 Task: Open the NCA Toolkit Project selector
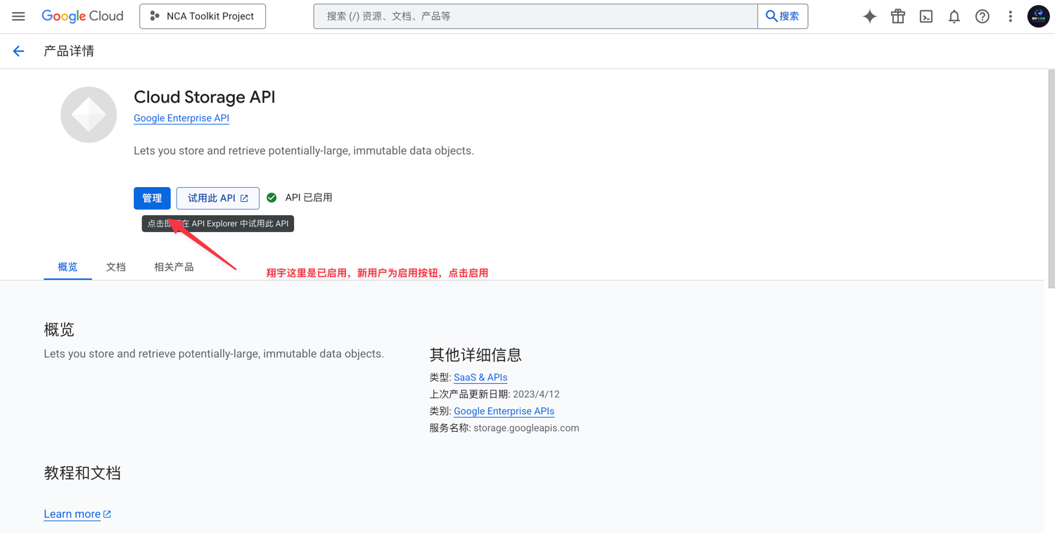[x=203, y=15]
